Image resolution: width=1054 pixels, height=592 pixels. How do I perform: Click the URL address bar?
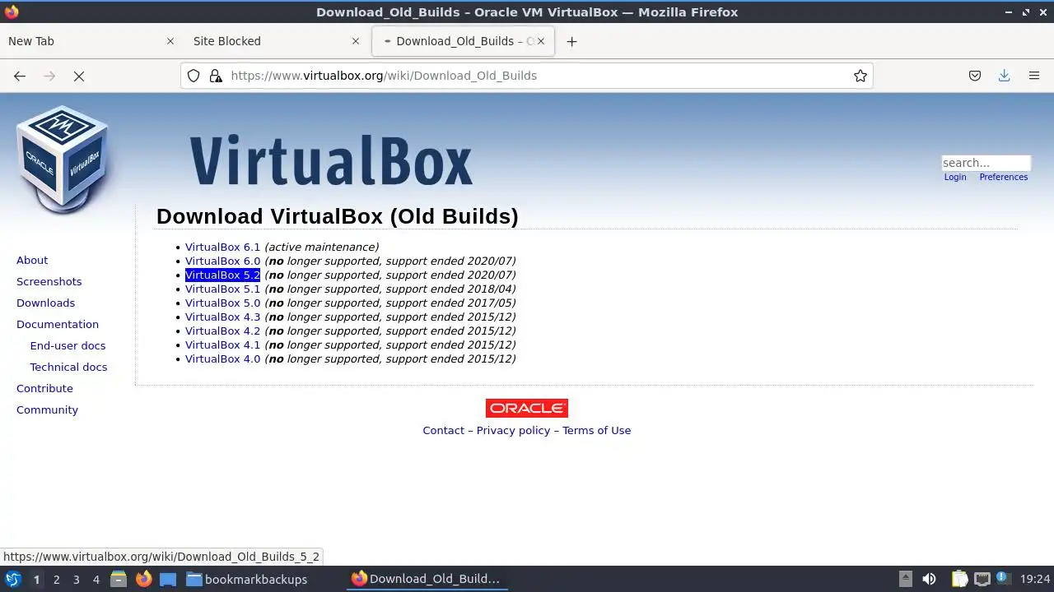(x=527, y=76)
